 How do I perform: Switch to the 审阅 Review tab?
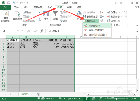pyautogui.click(x=69, y=7)
